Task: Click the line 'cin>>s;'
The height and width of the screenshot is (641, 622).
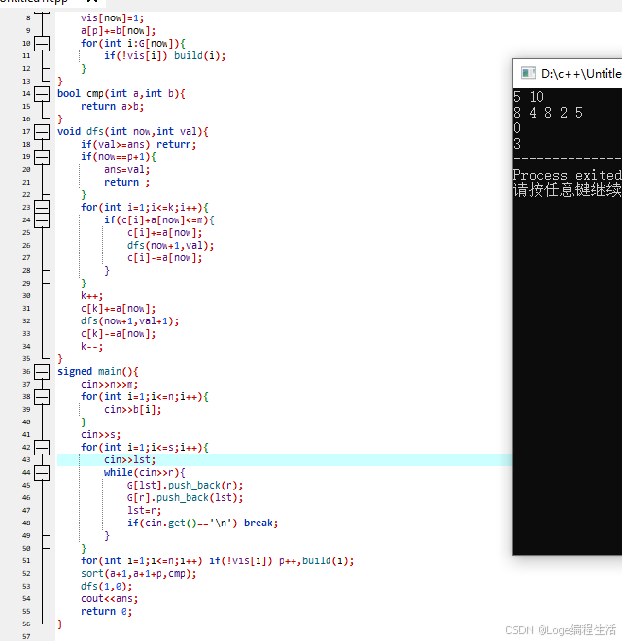Action: coord(101,434)
